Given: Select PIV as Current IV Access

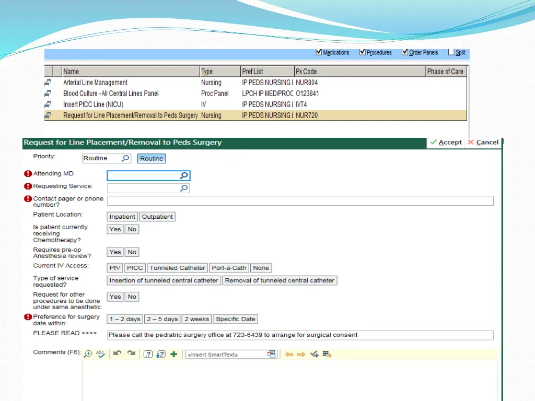Looking at the screenshot, I should [x=115, y=268].
